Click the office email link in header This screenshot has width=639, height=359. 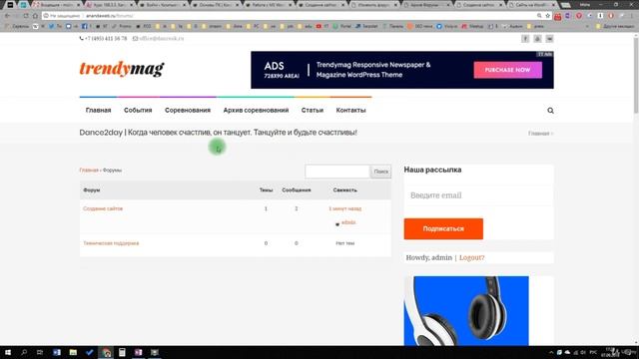pyautogui.click(x=161, y=39)
